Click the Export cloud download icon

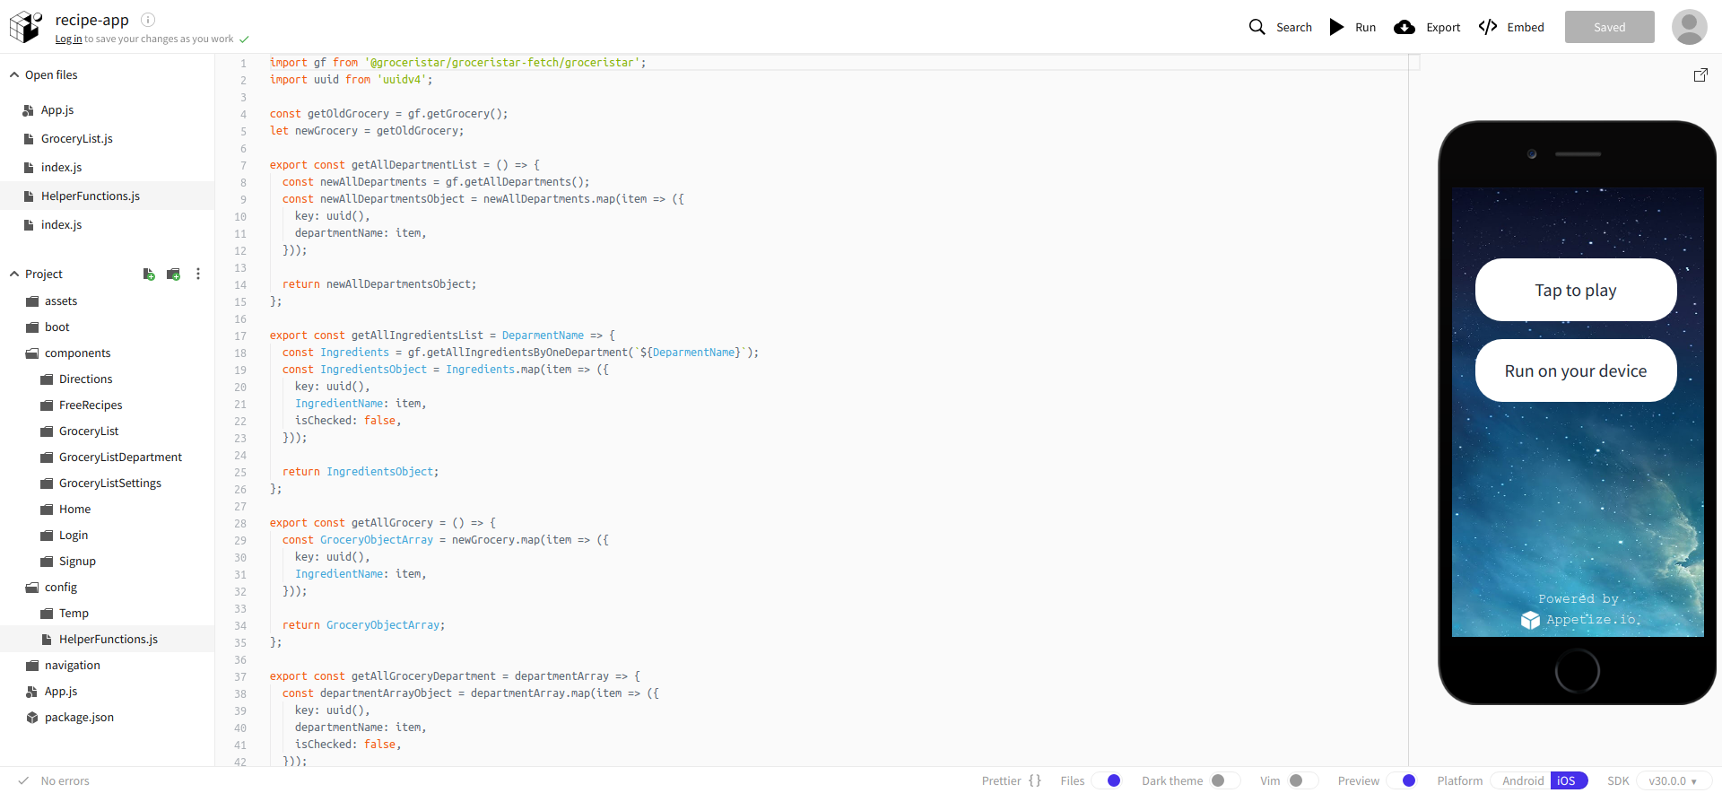(x=1405, y=27)
